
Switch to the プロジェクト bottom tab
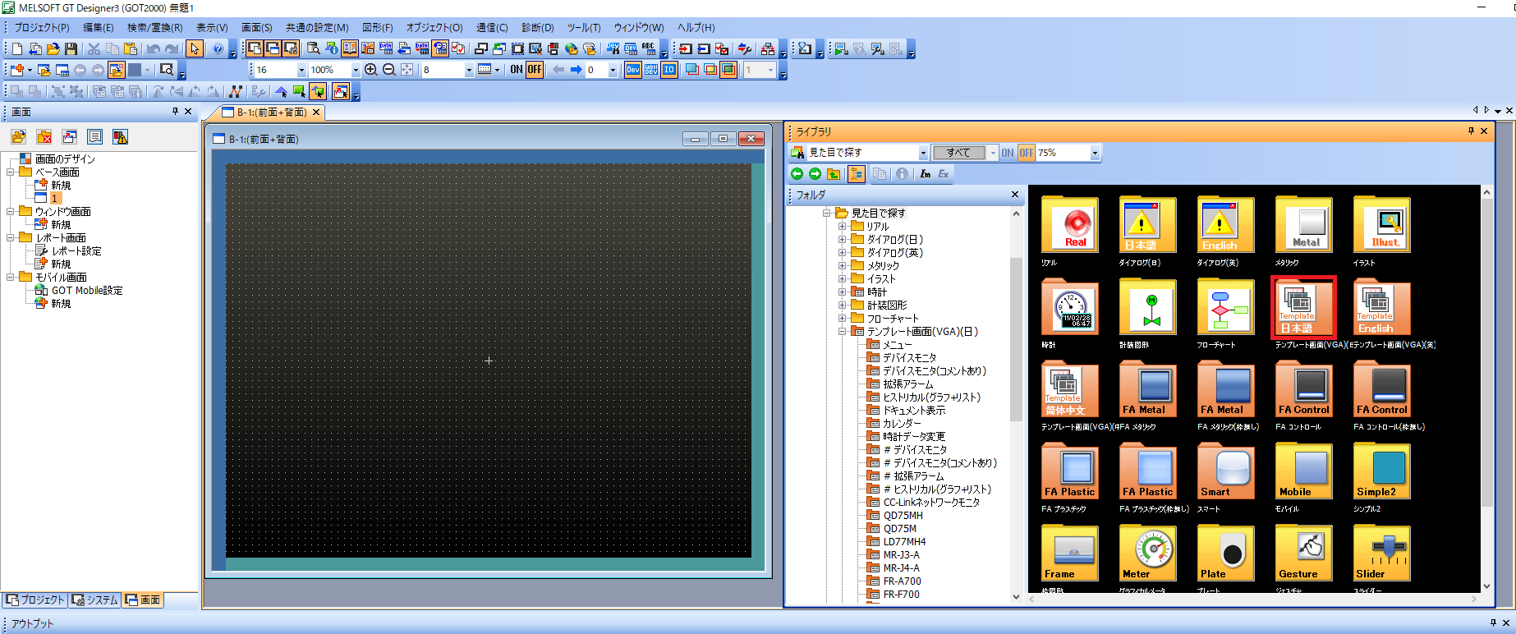point(34,600)
